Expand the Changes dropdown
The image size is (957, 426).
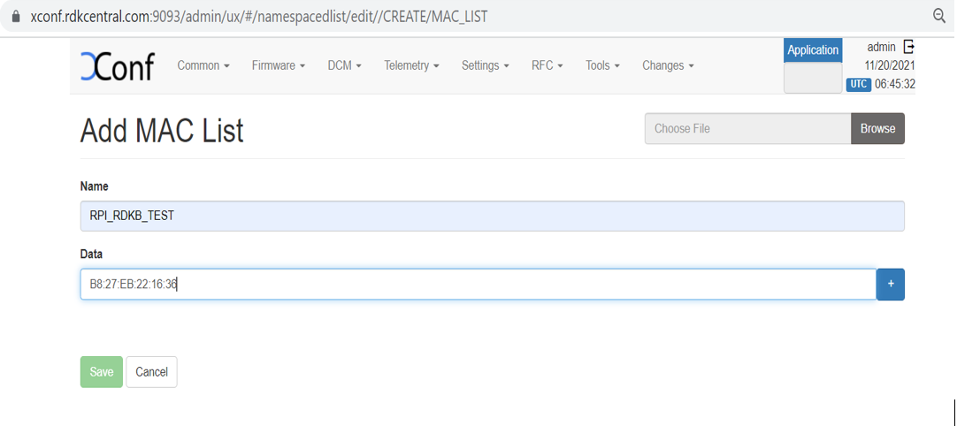tap(668, 65)
